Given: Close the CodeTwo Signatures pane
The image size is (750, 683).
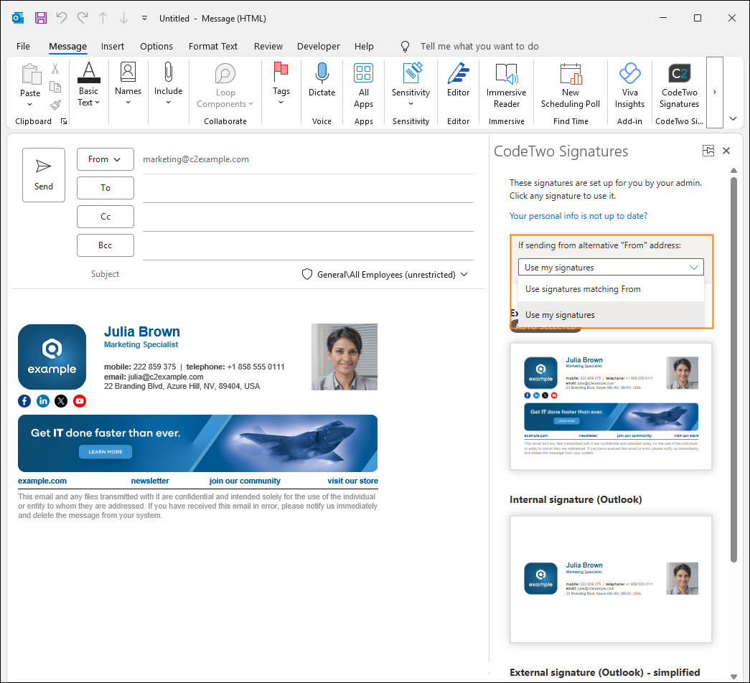Looking at the screenshot, I should [726, 151].
